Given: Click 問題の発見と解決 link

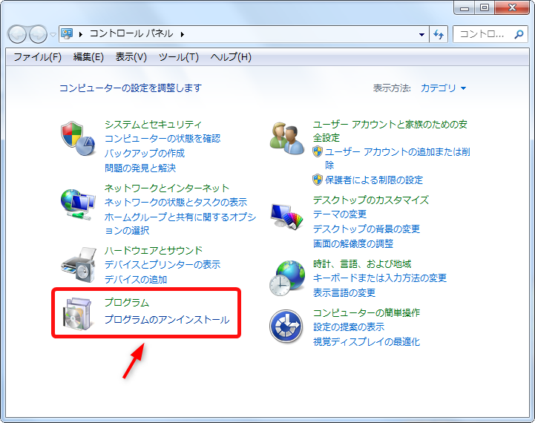Looking at the screenshot, I should [140, 168].
